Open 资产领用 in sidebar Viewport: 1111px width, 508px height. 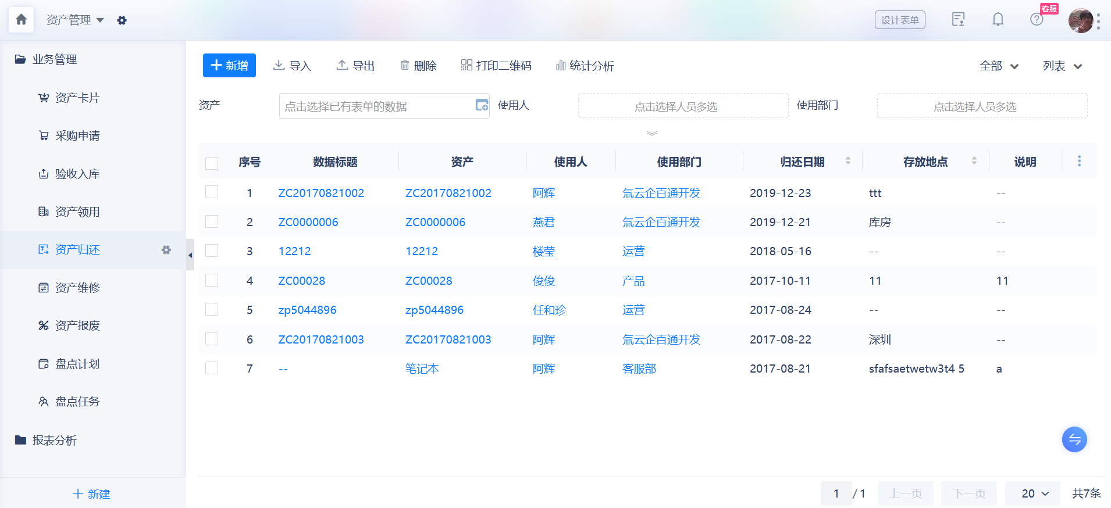(77, 212)
